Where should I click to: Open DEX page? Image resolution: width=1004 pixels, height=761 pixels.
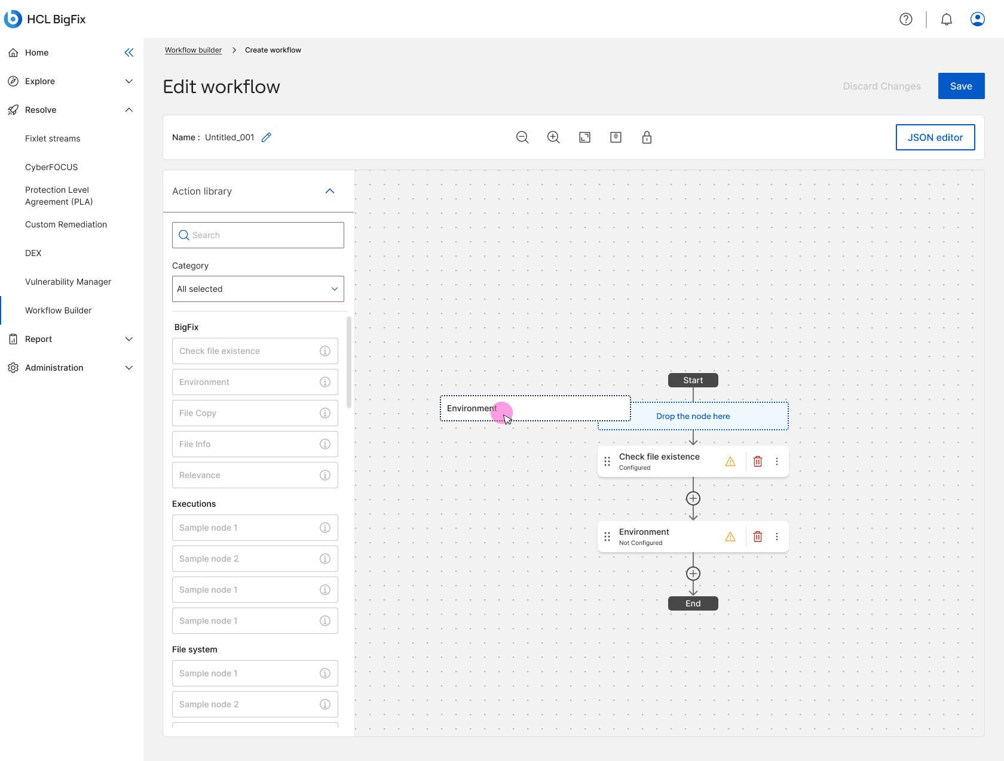(x=33, y=253)
